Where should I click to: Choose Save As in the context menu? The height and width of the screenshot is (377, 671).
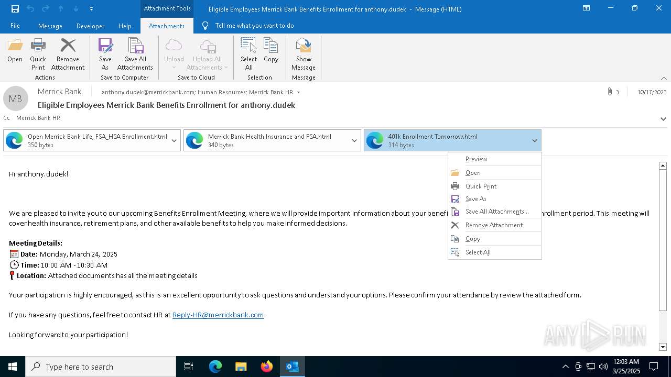495,199
